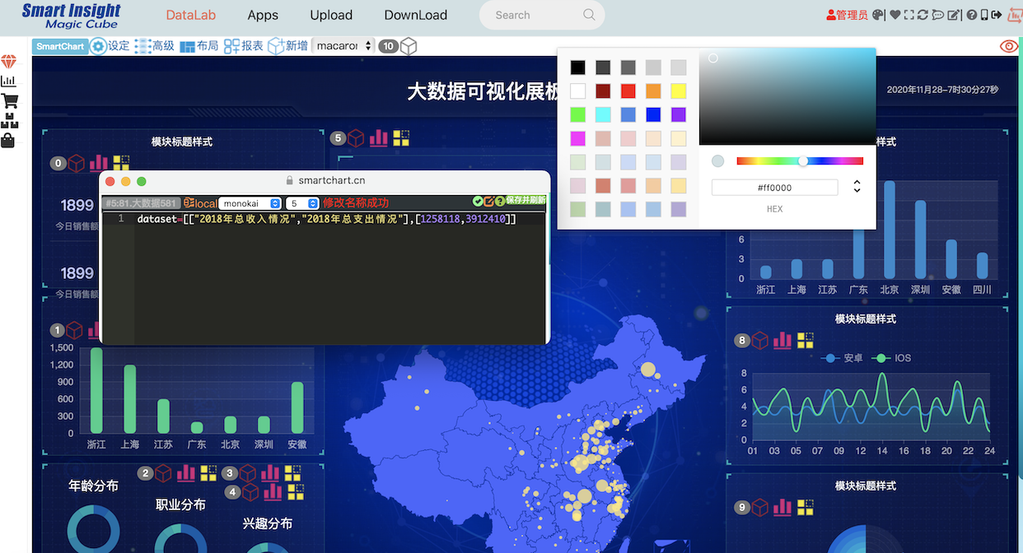Toggle the IOS legend series
1023x553 pixels.
click(892, 358)
